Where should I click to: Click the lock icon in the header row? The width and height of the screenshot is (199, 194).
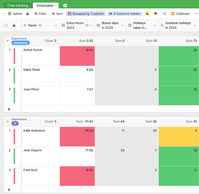point(14,25)
